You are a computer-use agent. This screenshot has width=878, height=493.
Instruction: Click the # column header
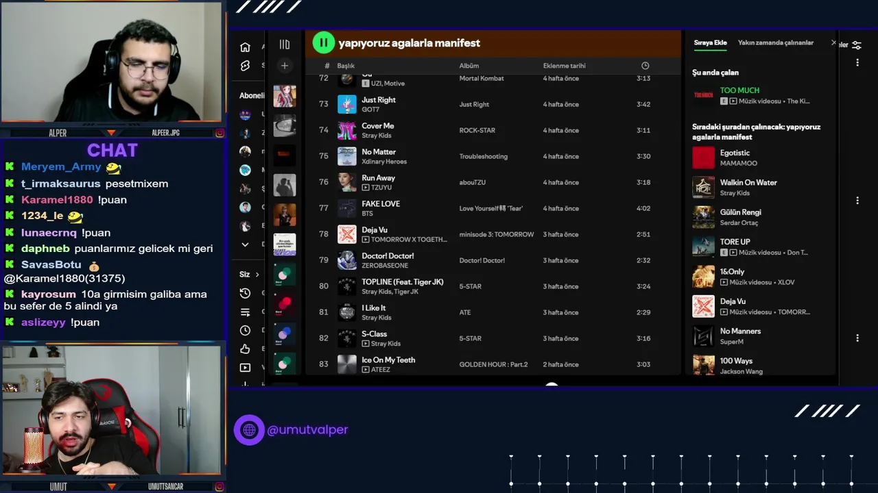[x=327, y=66]
